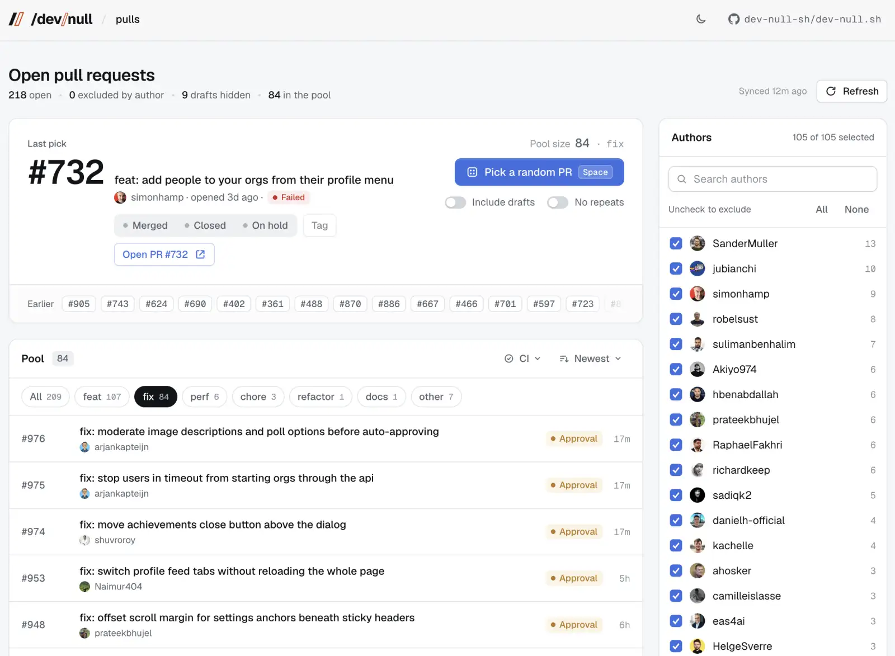Select earlier pick #905
The height and width of the screenshot is (656, 895).
[x=79, y=304]
